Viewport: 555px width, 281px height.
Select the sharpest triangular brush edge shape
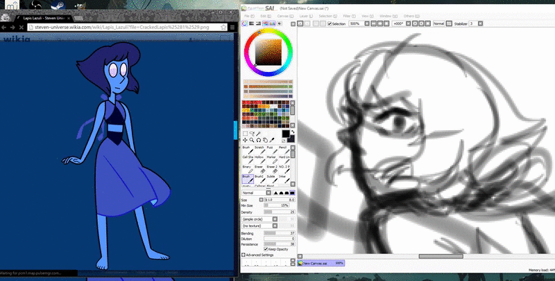click(x=275, y=192)
